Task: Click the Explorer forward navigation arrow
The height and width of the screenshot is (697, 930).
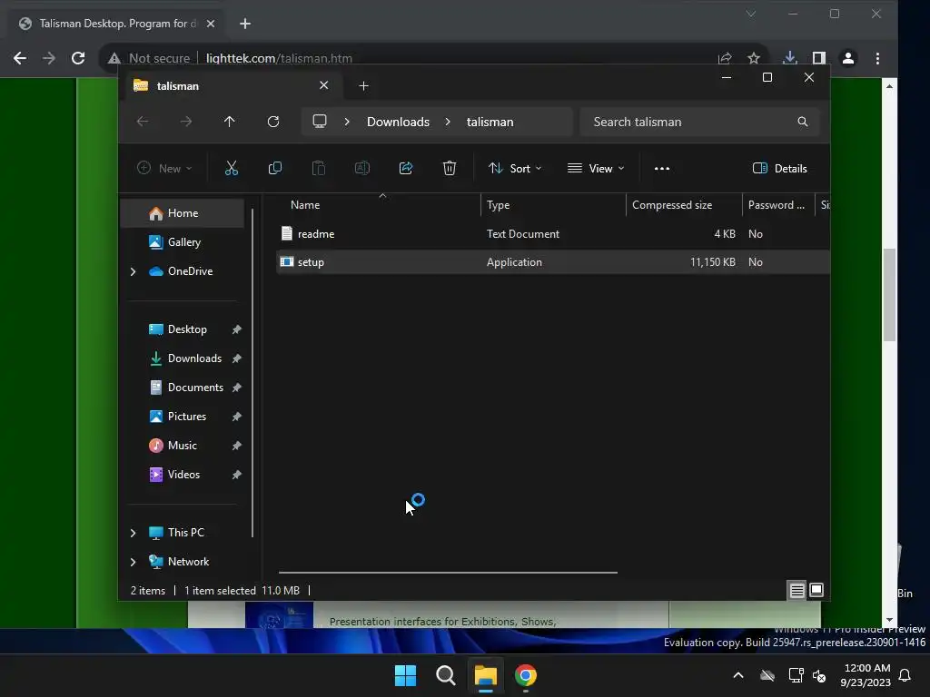Action: point(186,122)
